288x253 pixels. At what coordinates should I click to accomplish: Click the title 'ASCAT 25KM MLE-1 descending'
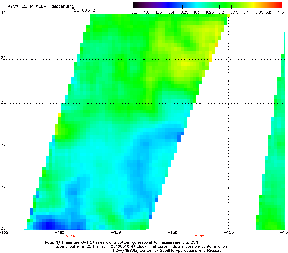point(41,6)
